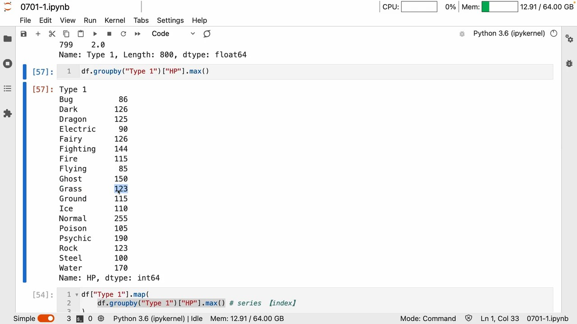The height and width of the screenshot is (324, 577).
Task: Click into code line 1 of cell 54
Action: coord(115,295)
